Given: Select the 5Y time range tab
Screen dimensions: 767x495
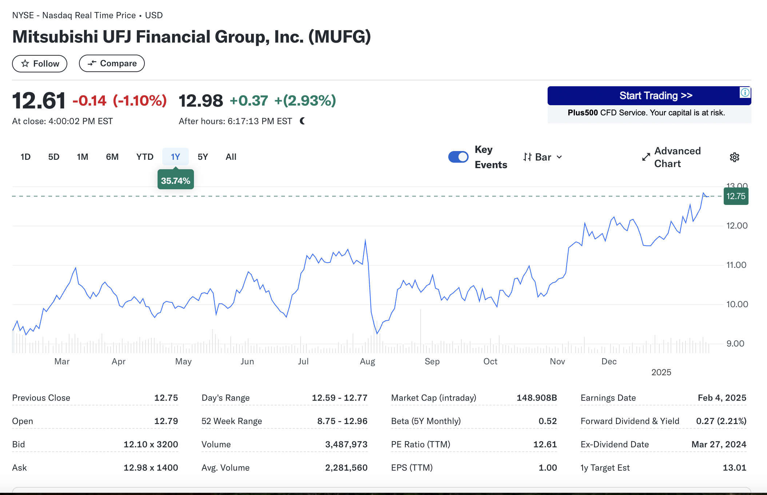Looking at the screenshot, I should pos(203,157).
